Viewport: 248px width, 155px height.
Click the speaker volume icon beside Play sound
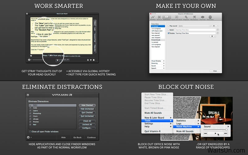point(214,26)
